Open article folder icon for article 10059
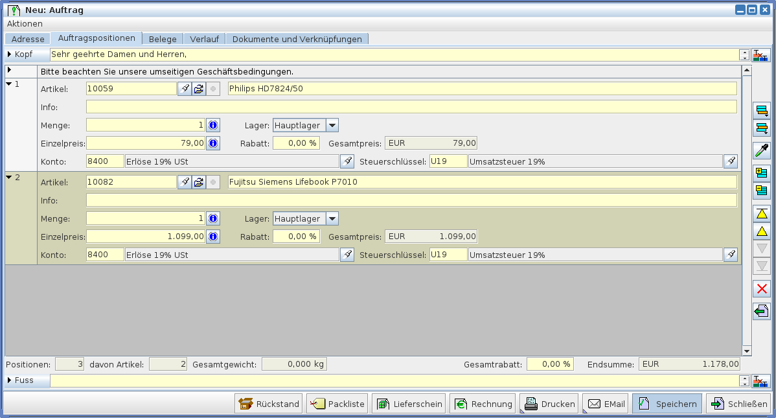The height and width of the screenshot is (418, 776). pyautogui.click(x=199, y=89)
